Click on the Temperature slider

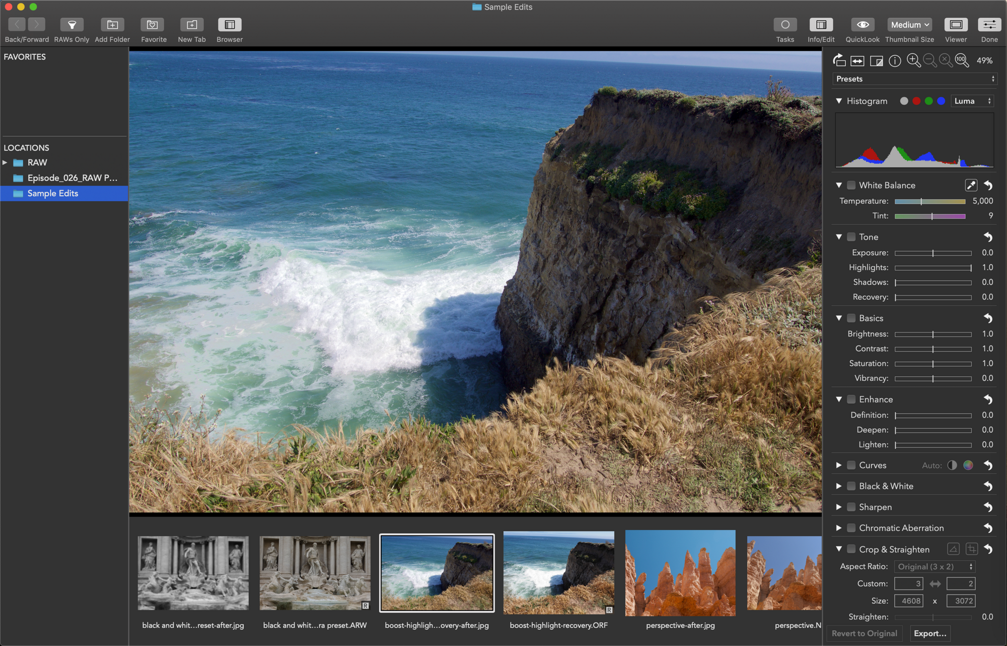(930, 201)
